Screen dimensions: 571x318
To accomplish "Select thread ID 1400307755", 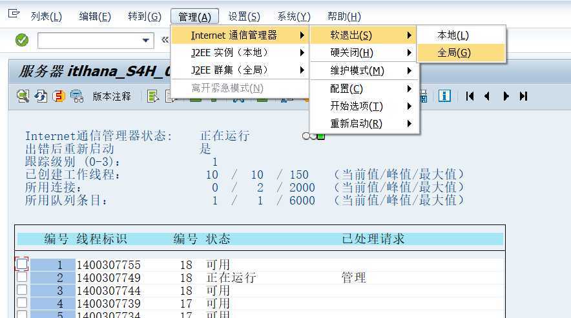I will pyautogui.click(x=109, y=265).
